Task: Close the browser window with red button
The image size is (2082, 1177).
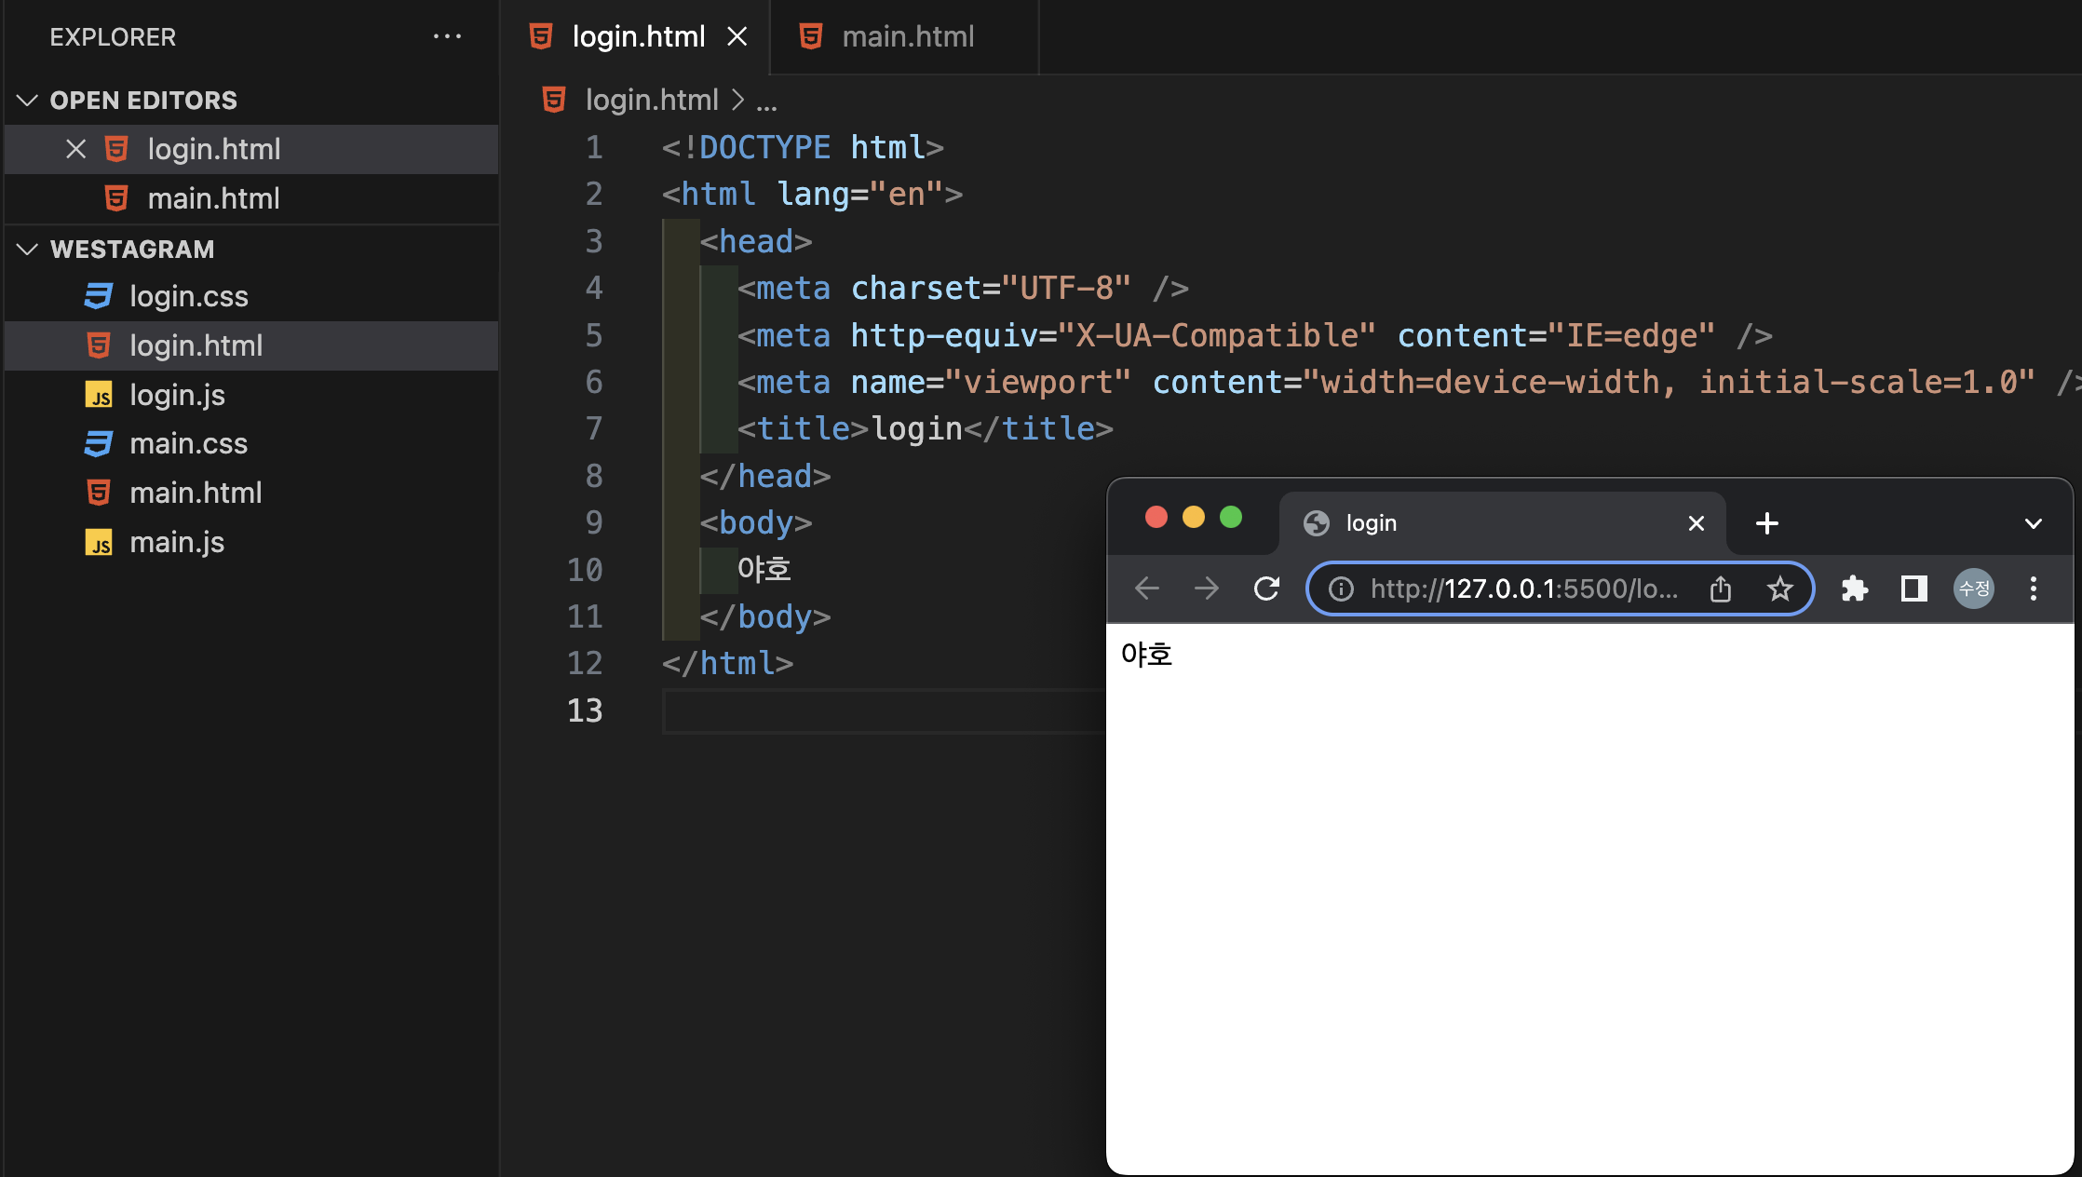Action: [1156, 517]
